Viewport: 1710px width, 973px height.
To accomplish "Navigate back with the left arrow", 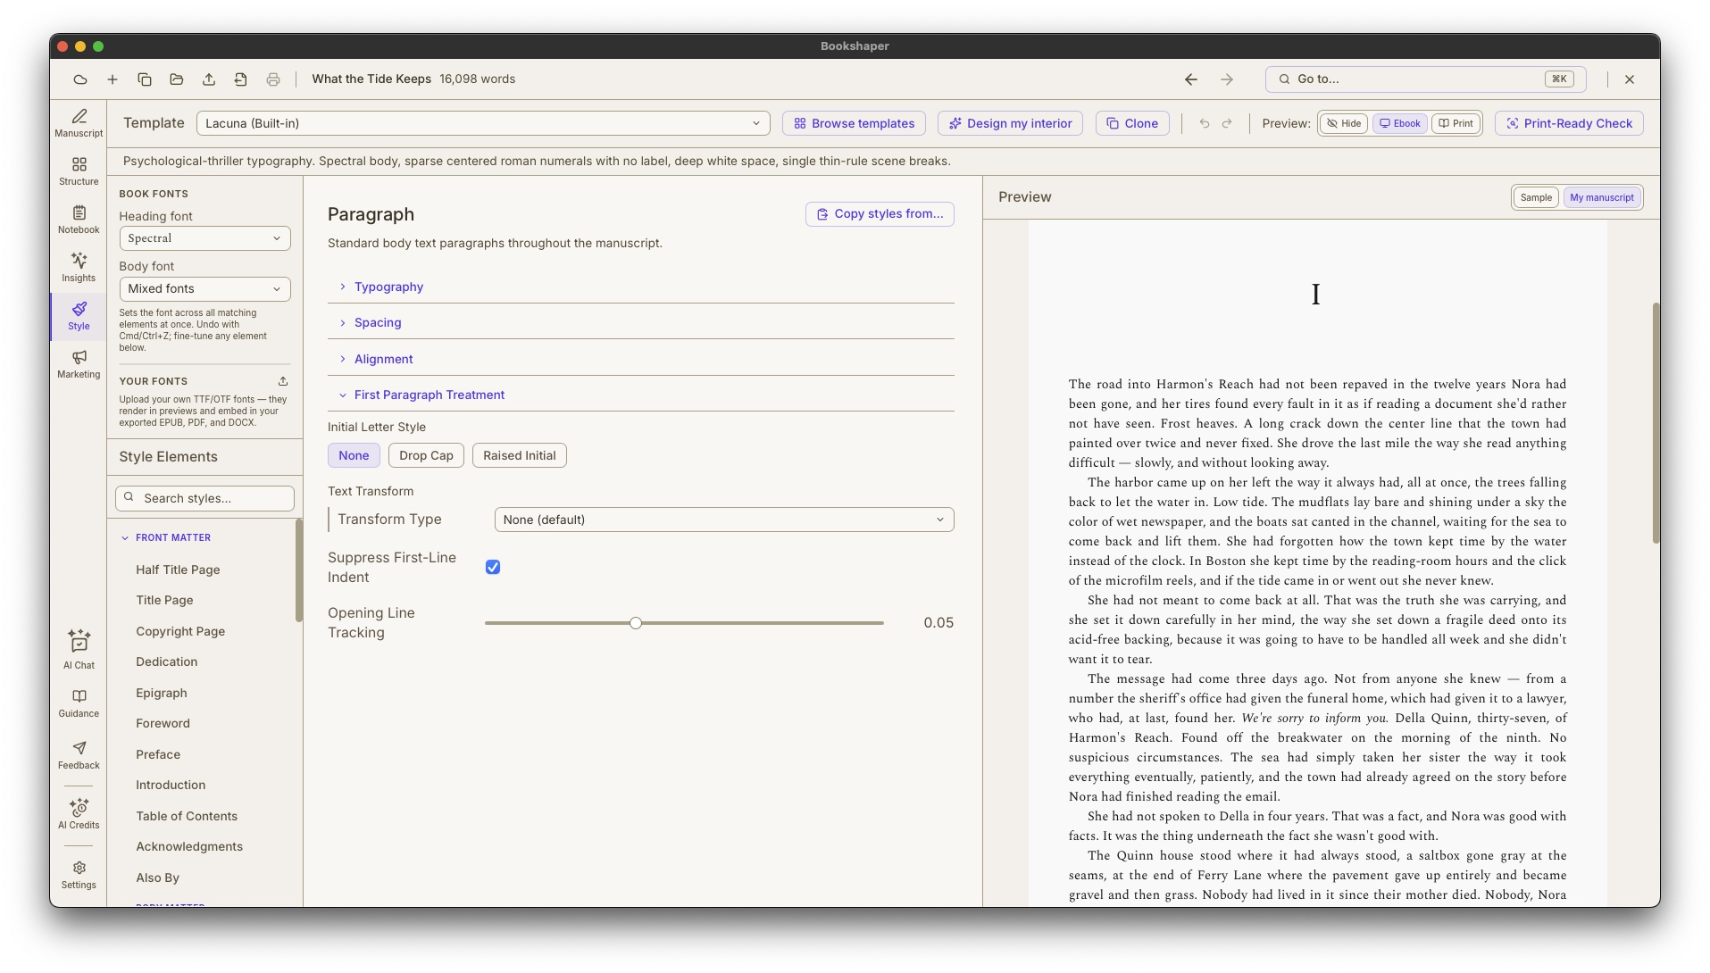I will point(1191,79).
